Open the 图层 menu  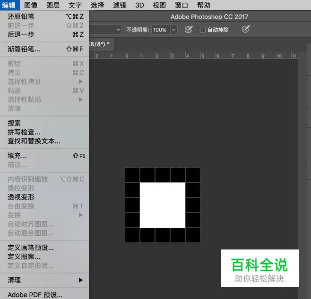[53, 5]
